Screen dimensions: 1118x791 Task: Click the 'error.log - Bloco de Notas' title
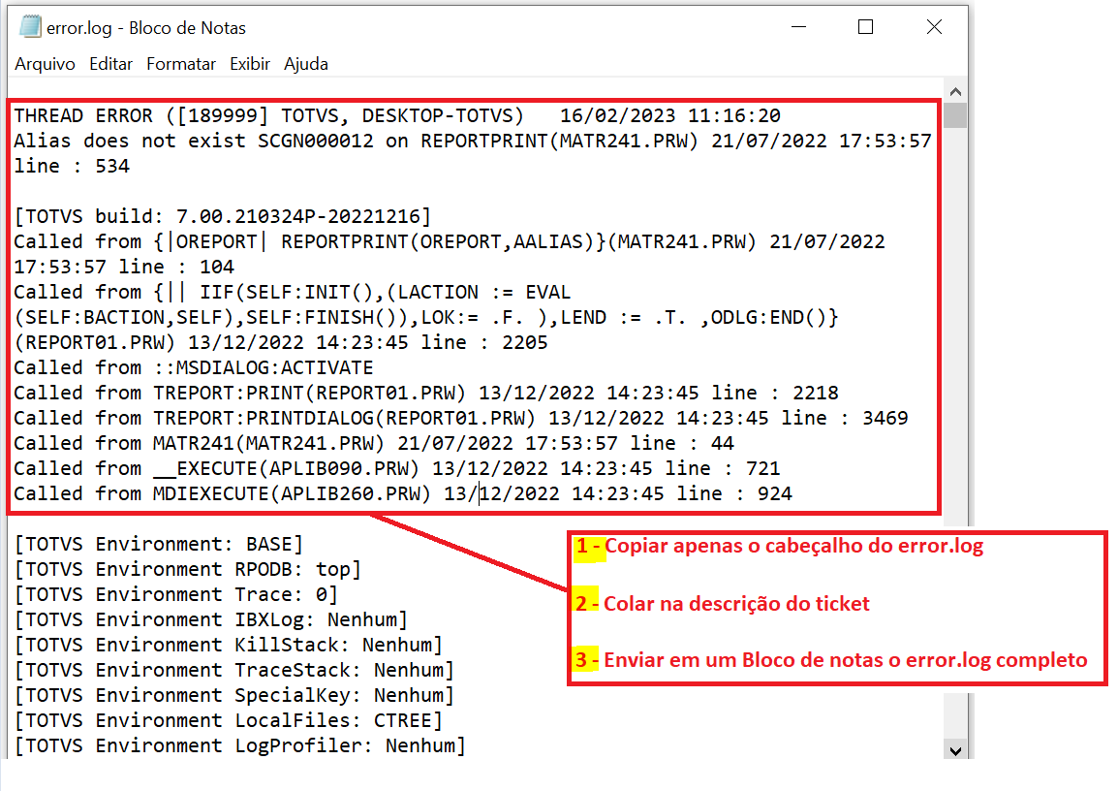146,28
